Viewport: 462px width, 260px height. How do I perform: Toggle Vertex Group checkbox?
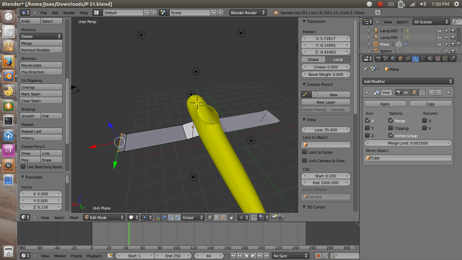tap(391, 135)
